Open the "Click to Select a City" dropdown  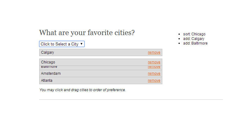pos(62,44)
